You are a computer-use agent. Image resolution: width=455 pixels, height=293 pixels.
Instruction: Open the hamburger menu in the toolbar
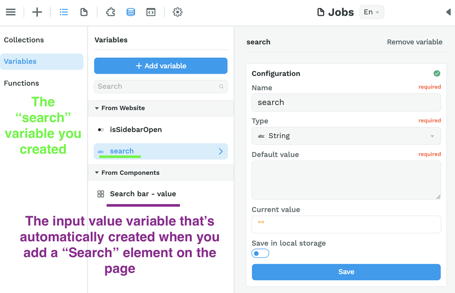[11, 12]
